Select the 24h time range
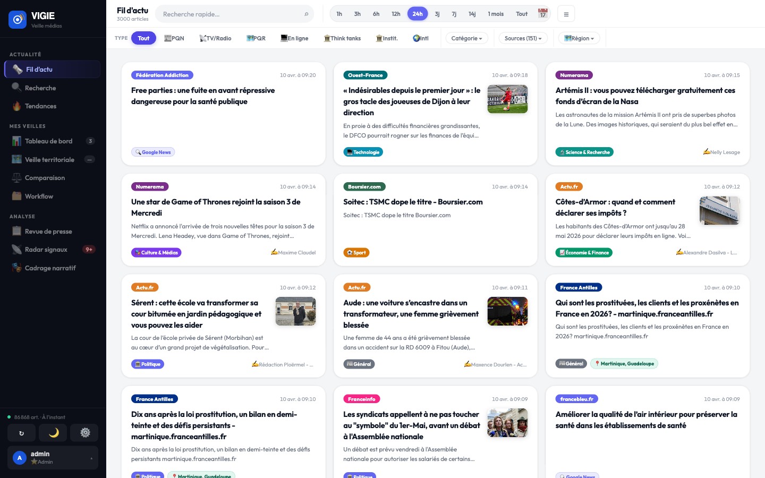This screenshot has height=478, width=765. point(418,14)
